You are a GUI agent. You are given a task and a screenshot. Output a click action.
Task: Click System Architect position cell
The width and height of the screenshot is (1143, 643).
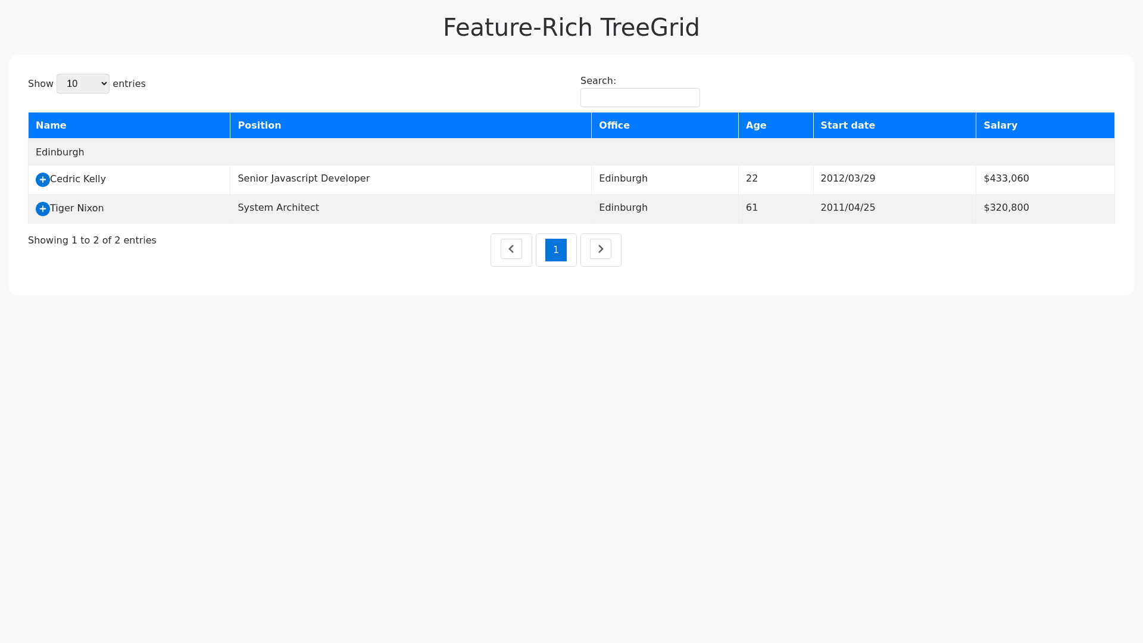click(278, 208)
